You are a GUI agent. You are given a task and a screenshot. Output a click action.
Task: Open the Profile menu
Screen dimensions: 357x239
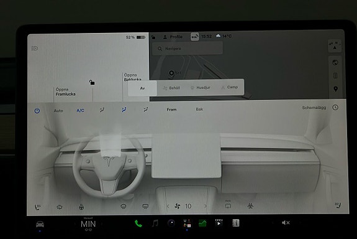click(173, 37)
